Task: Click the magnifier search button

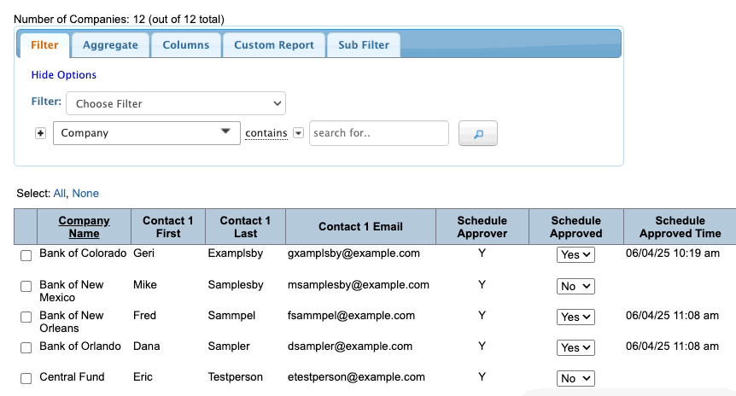Action: [x=478, y=134]
